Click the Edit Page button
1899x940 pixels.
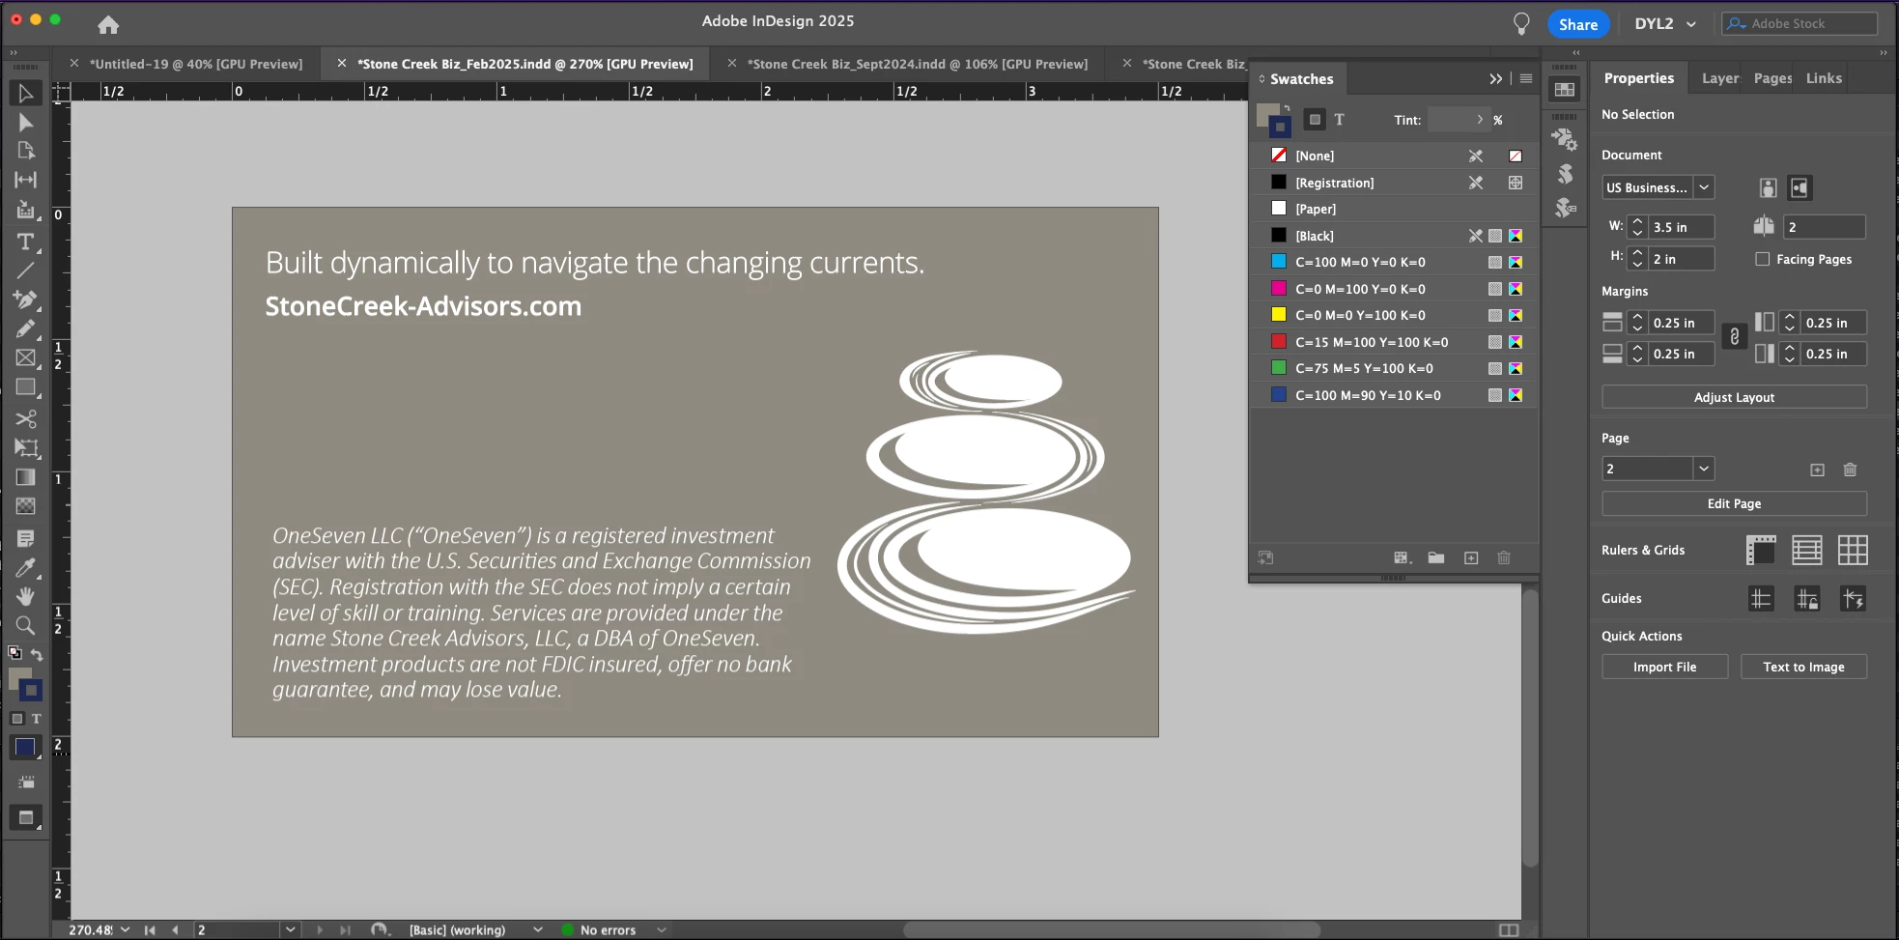[x=1734, y=503]
